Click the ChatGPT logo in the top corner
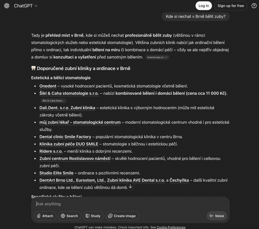This screenshot has width=259, height=229. click(7, 6)
